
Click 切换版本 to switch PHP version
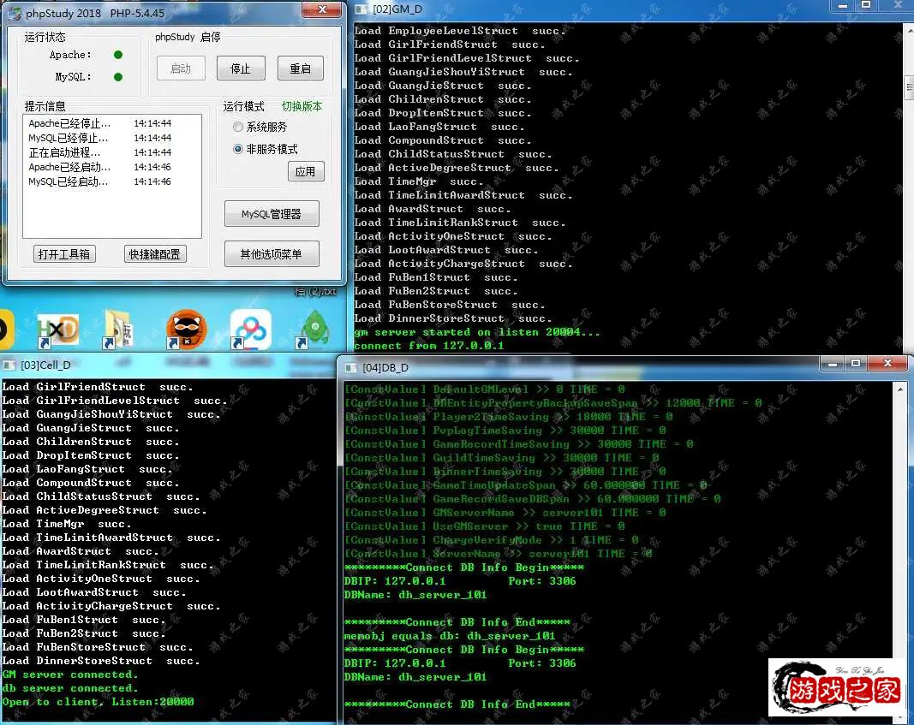pyautogui.click(x=302, y=107)
